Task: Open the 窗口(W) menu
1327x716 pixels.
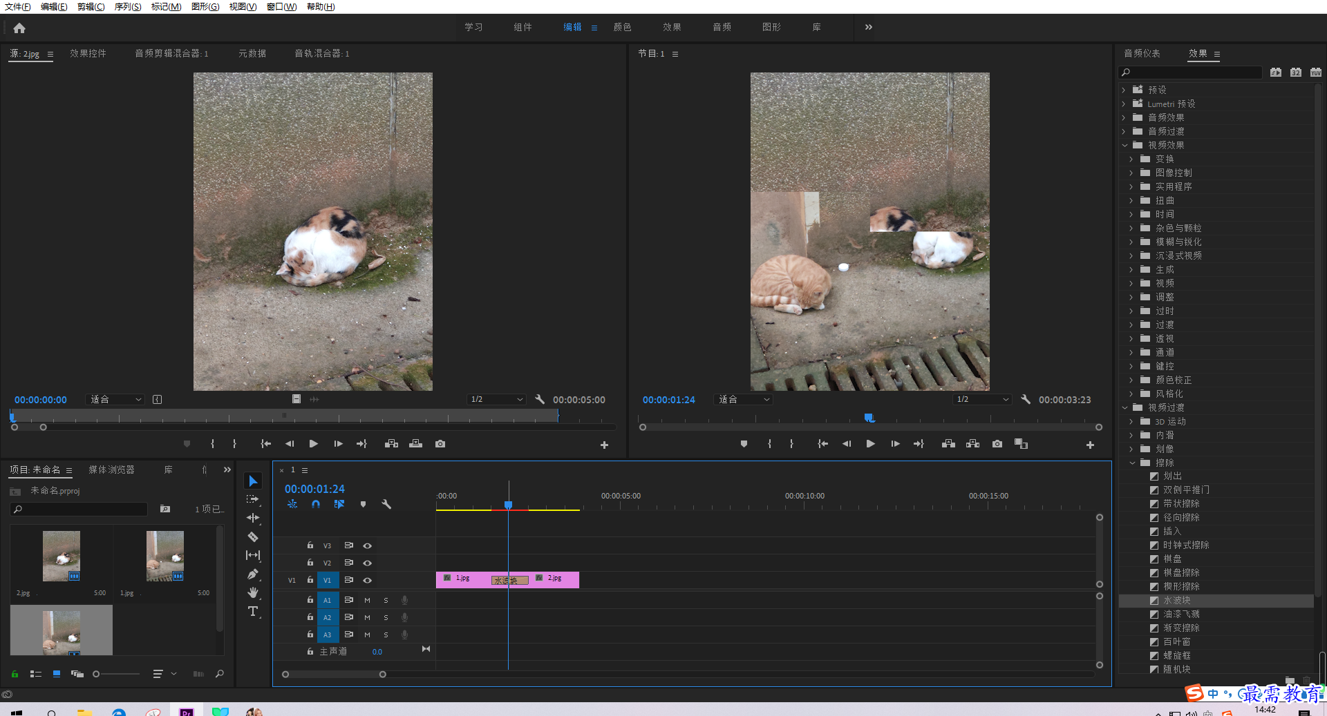Action: pyautogui.click(x=281, y=6)
